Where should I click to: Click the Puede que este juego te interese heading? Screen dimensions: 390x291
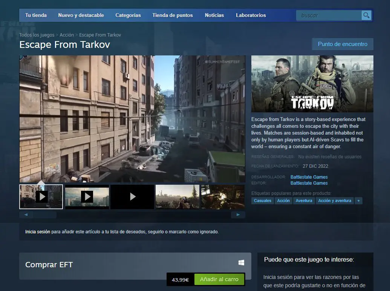pos(309,260)
